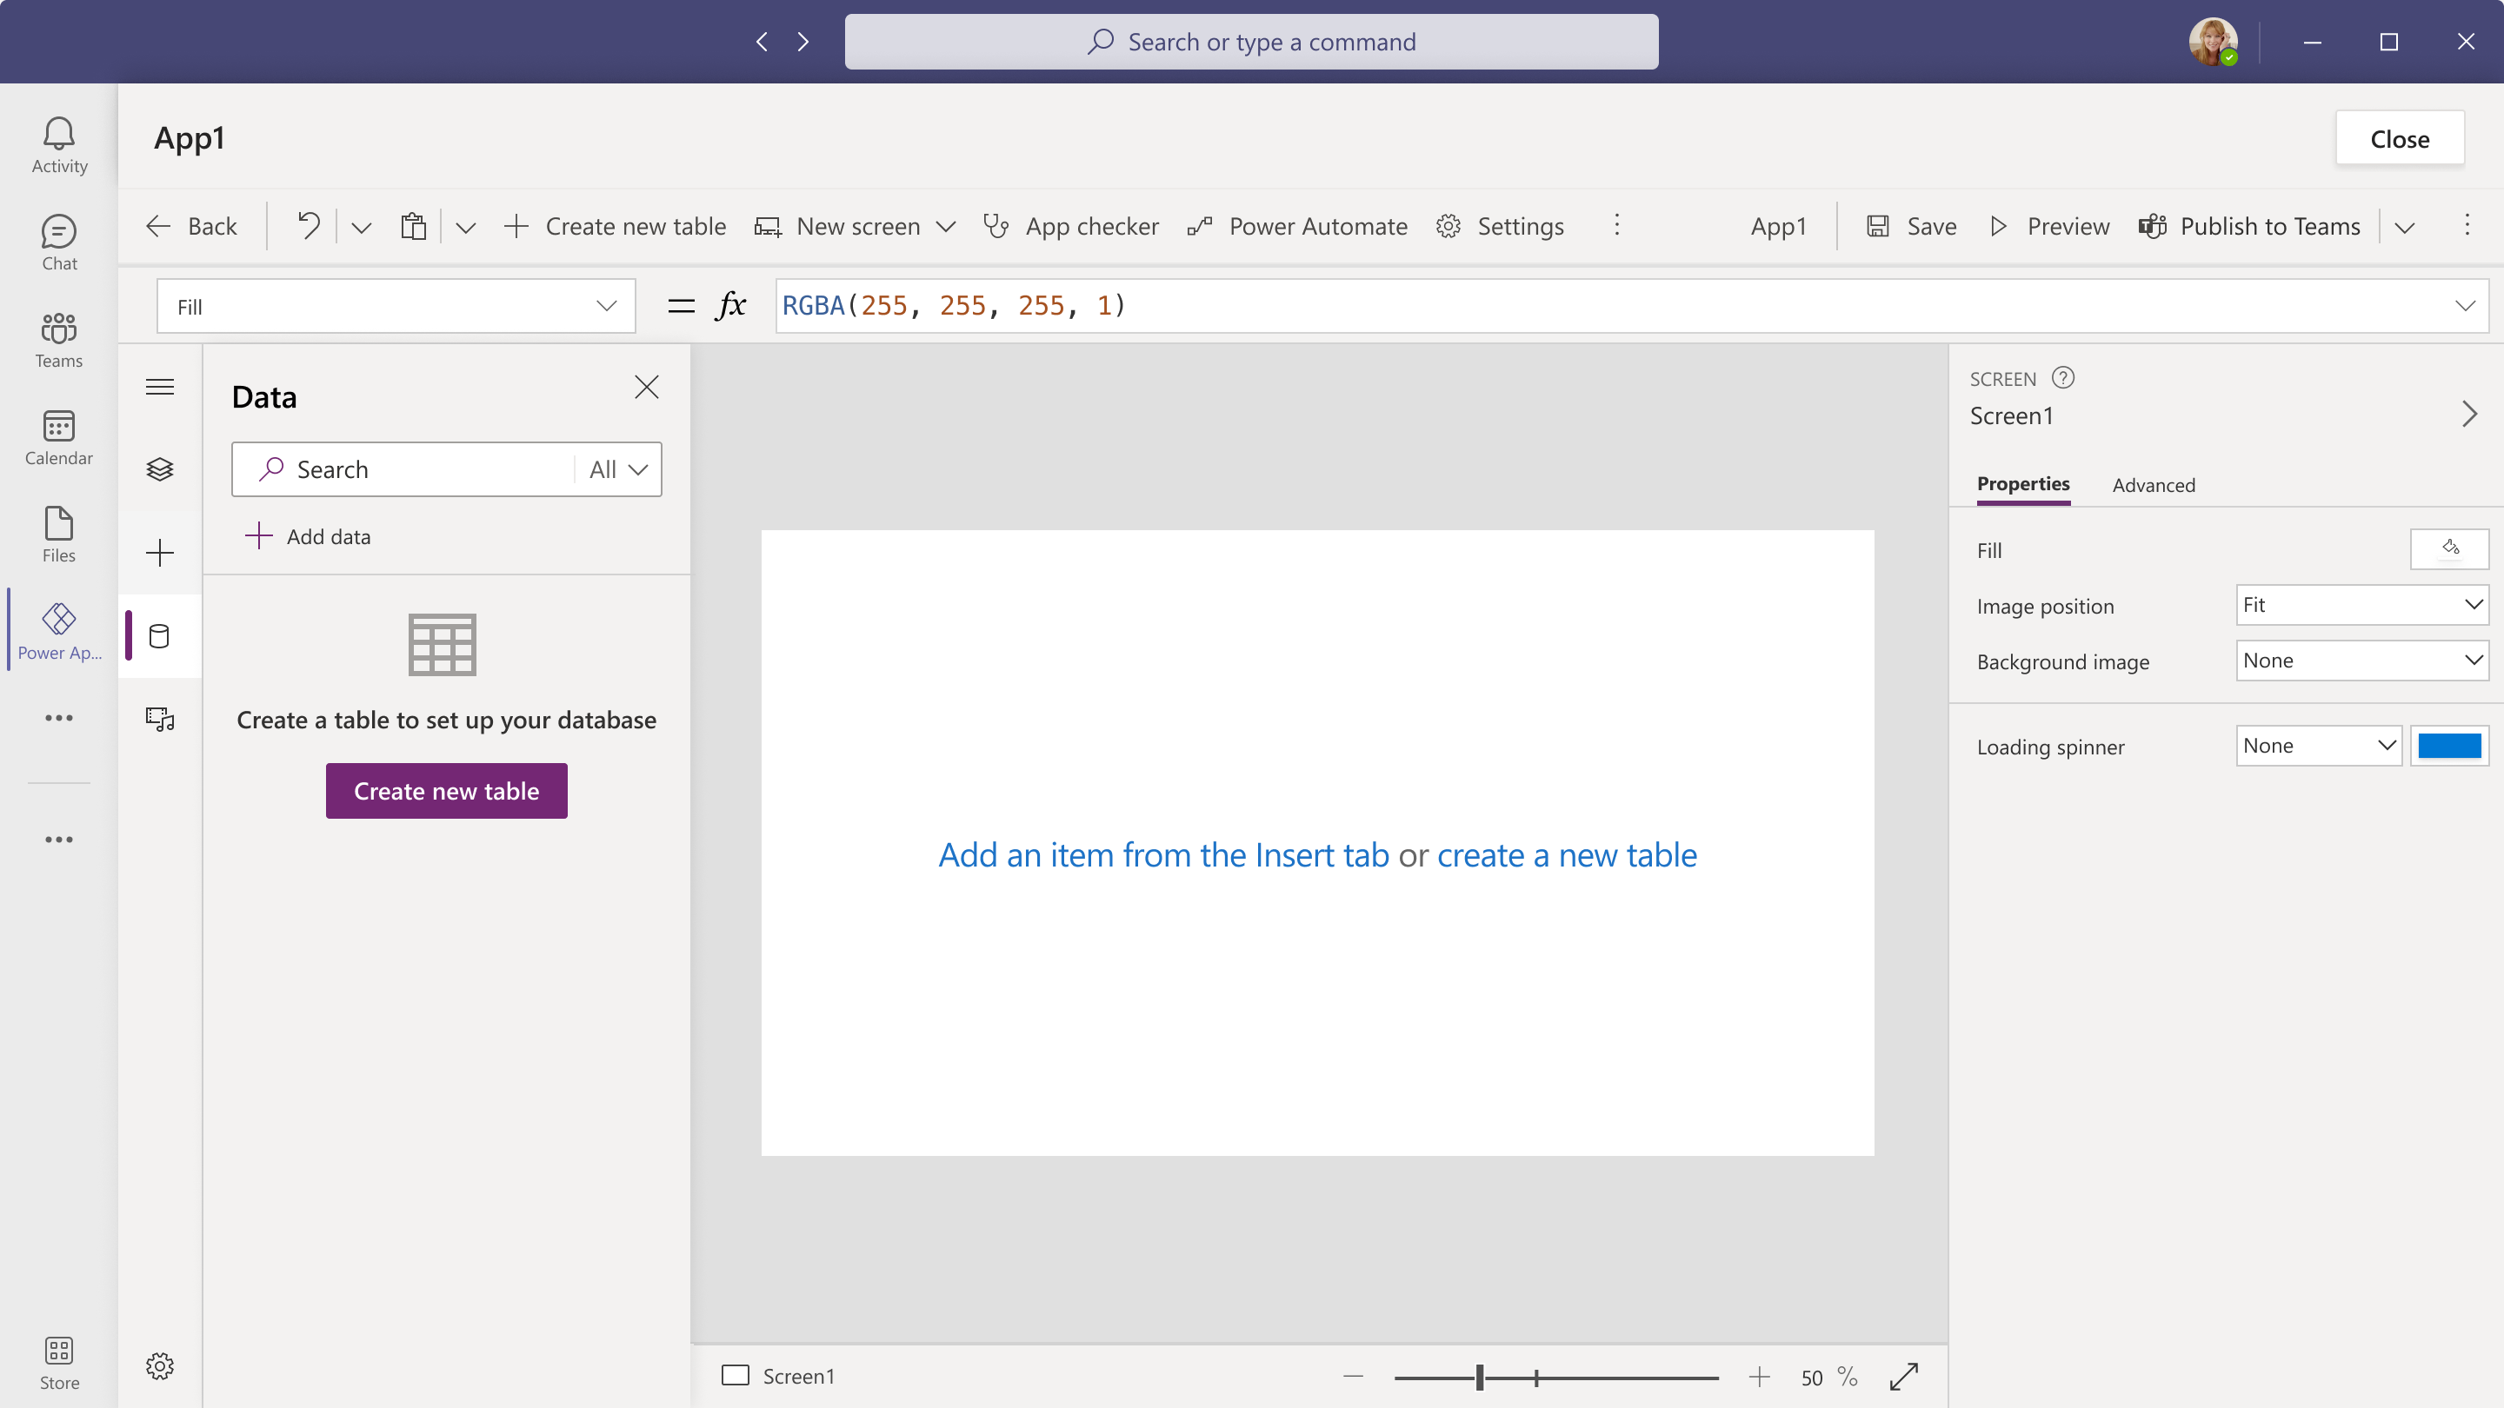Click the fit-to-window expand icon

tap(1903, 1376)
